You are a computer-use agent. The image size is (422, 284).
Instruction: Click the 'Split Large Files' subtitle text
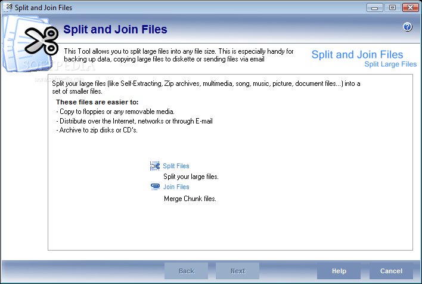390,64
